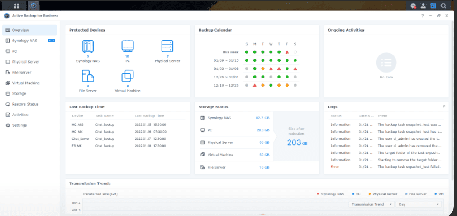The width and height of the screenshot is (457, 216).
Task: Select the Error log entry
Action: coord(386,167)
